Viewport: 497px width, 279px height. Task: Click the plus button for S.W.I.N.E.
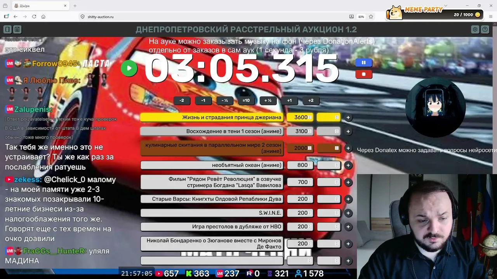tap(348, 213)
